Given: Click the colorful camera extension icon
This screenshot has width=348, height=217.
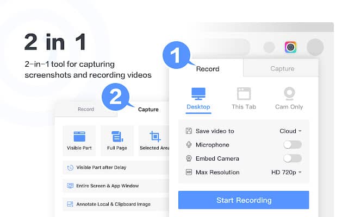Looking at the screenshot, I should point(290,47).
